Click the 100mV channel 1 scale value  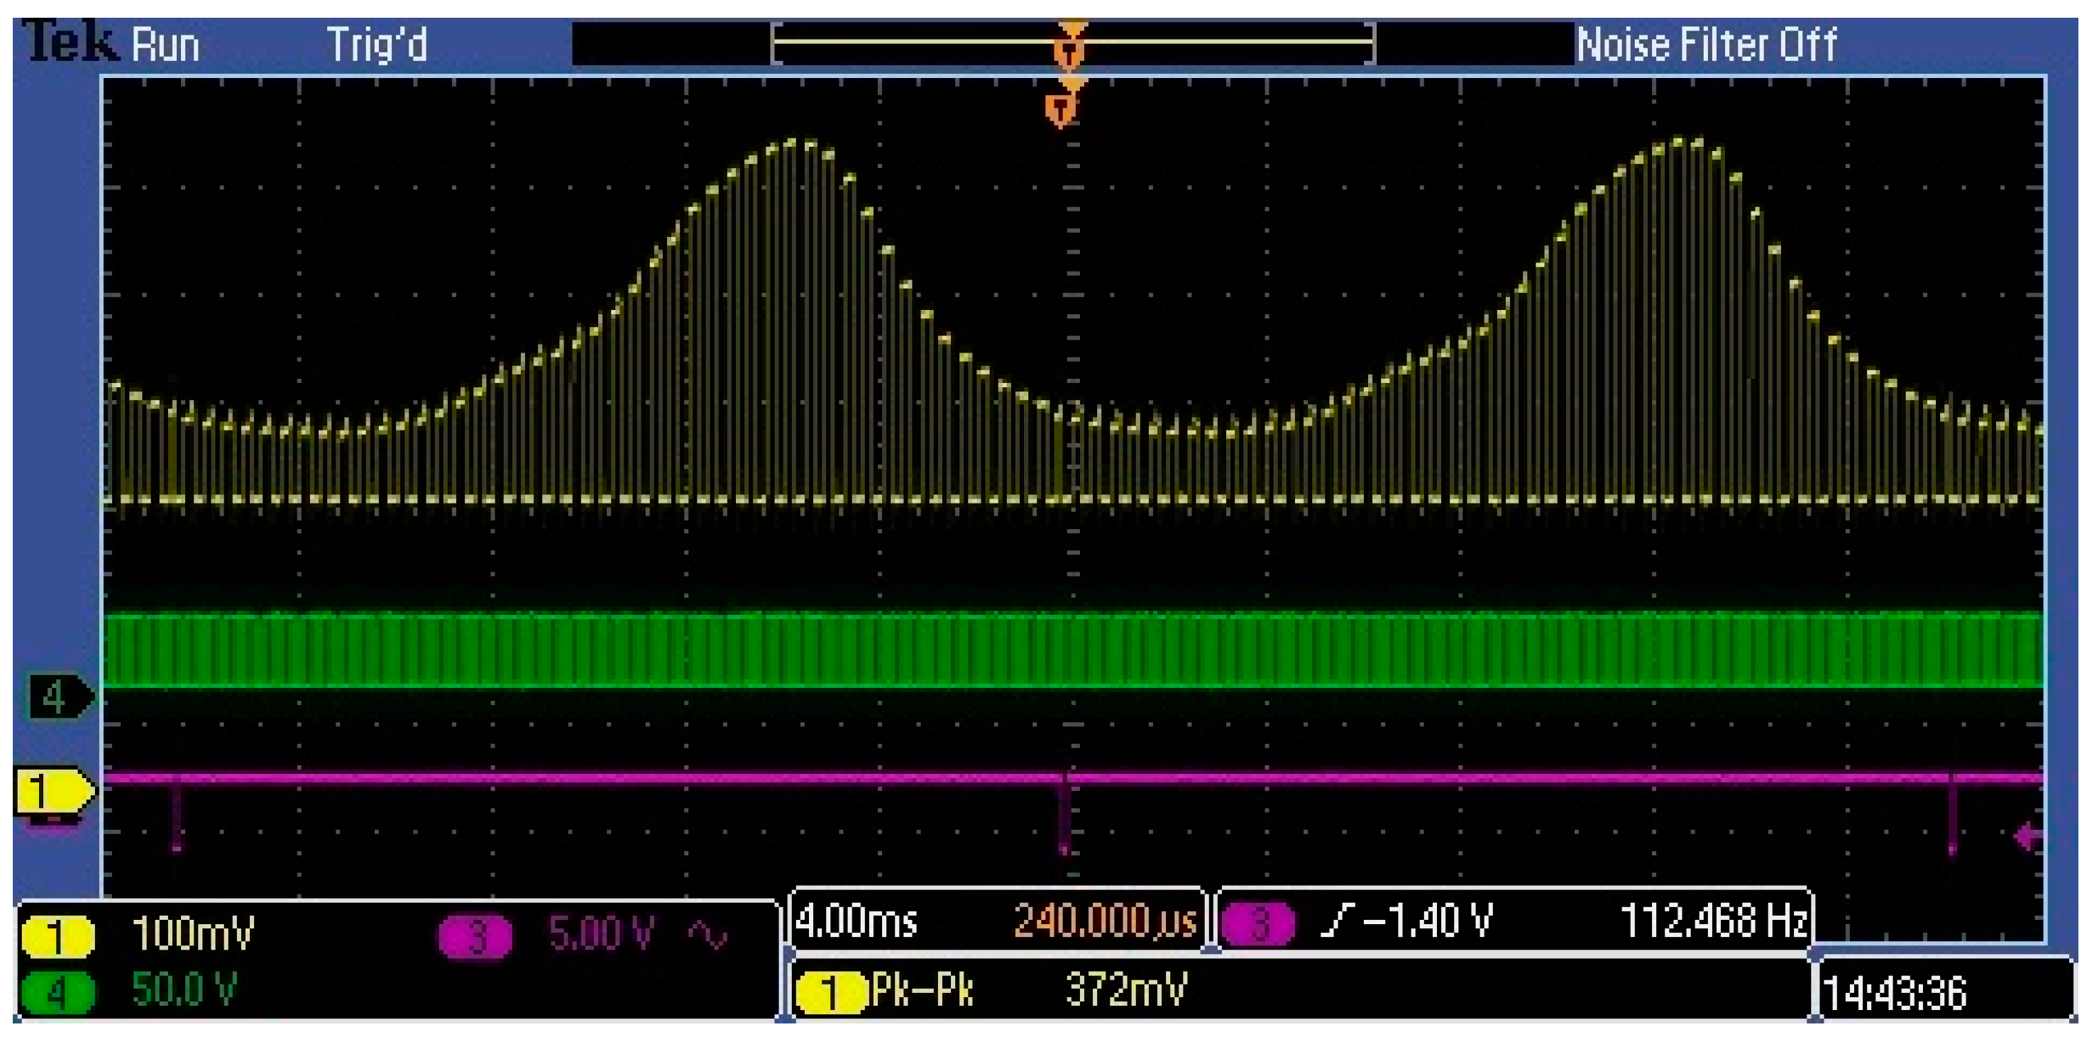(x=193, y=934)
